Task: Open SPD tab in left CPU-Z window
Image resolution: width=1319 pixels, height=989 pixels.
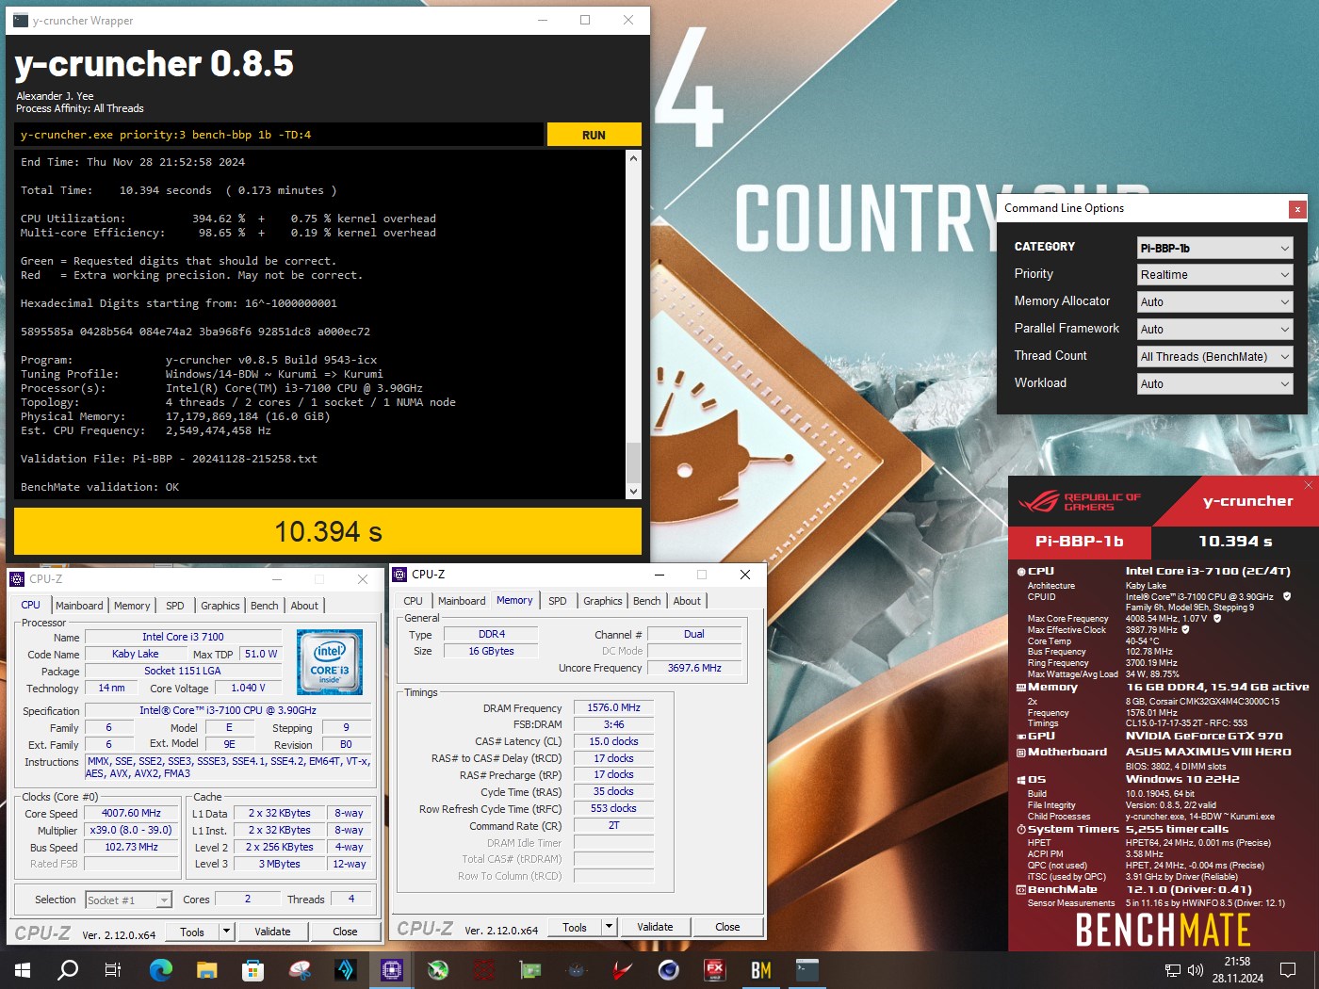Action: (175, 606)
